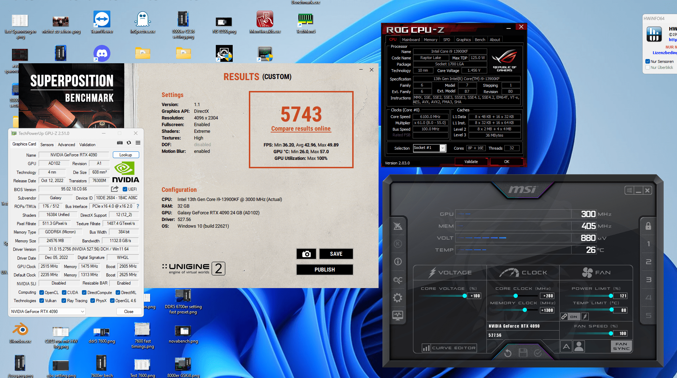Toggle the DirectML checkbox

click(x=118, y=292)
